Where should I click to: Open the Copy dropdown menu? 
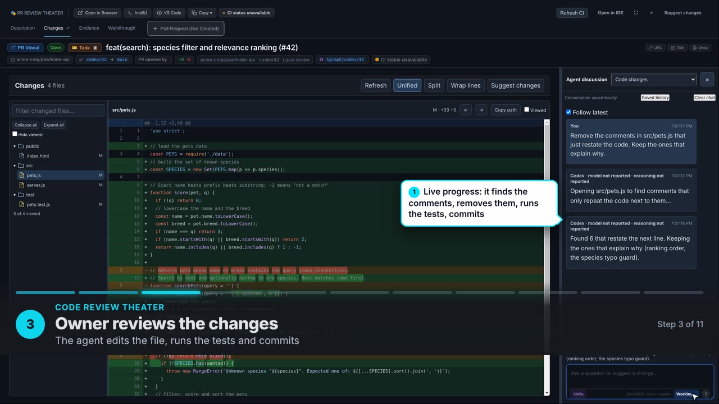click(x=202, y=12)
